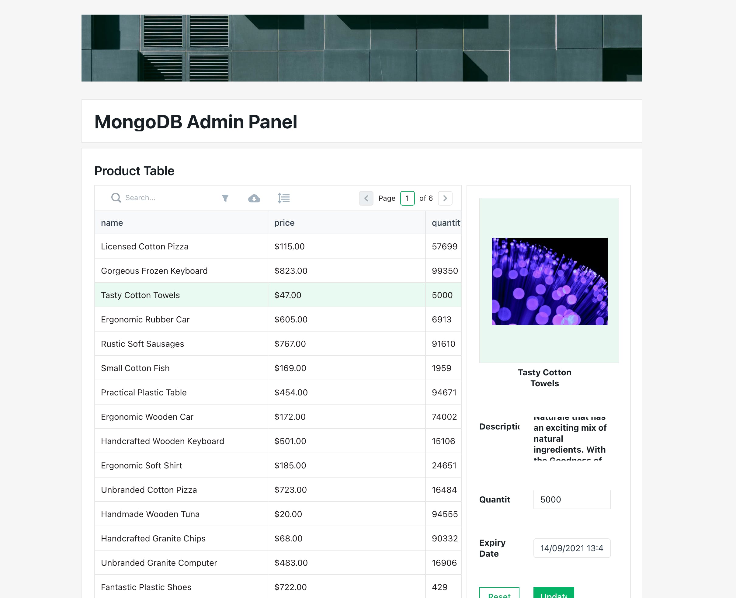This screenshot has height=598, width=736.
Task: Go to next page arrow
Action: coord(445,198)
